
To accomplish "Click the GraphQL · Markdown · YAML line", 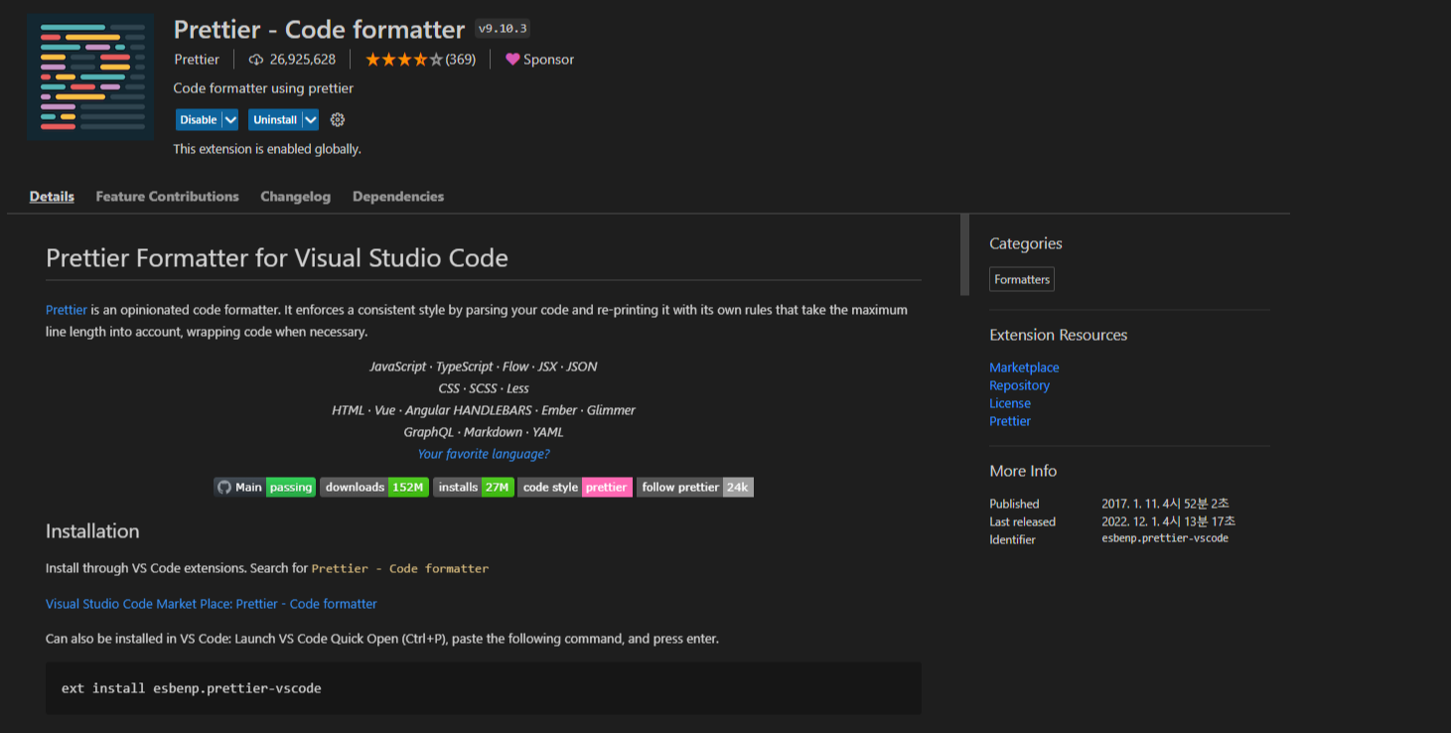I will [x=484, y=432].
